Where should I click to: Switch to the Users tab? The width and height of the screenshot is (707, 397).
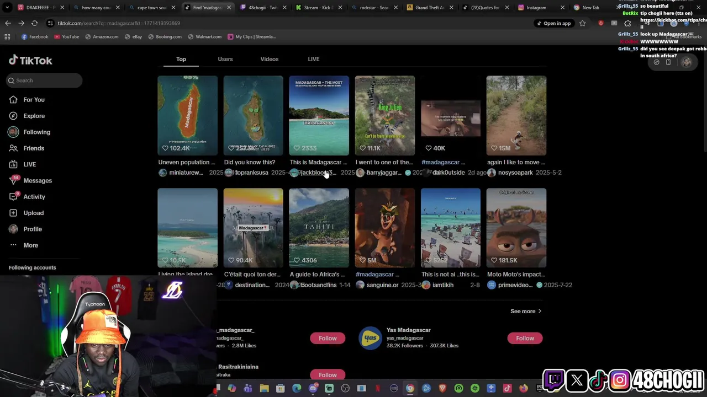225,59
